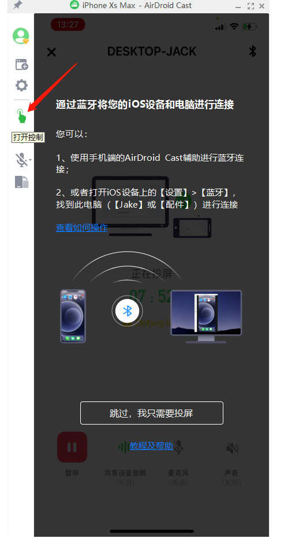Click the home indicator bar at bottom
The width and height of the screenshot is (284, 542).
pyautogui.click(x=151, y=531)
